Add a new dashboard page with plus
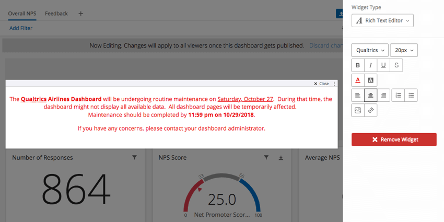This screenshot has width=444, height=222. pyautogui.click(x=80, y=13)
